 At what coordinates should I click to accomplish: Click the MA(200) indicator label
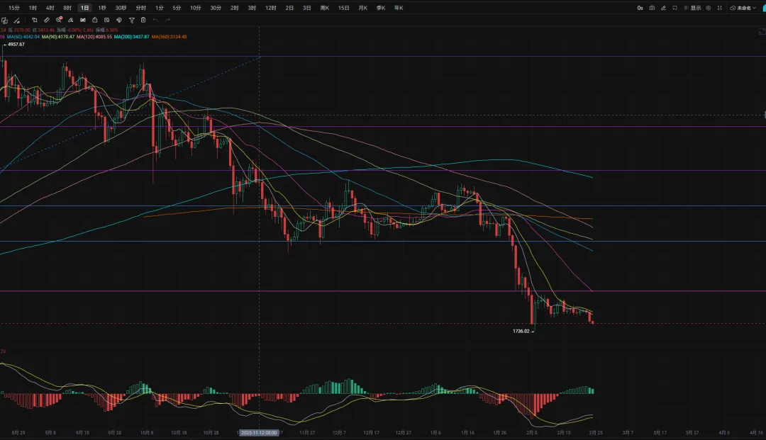coord(133,36)
